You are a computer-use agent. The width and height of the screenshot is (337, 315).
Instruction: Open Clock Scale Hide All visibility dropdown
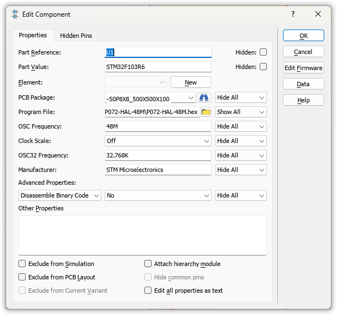(241, 141)
